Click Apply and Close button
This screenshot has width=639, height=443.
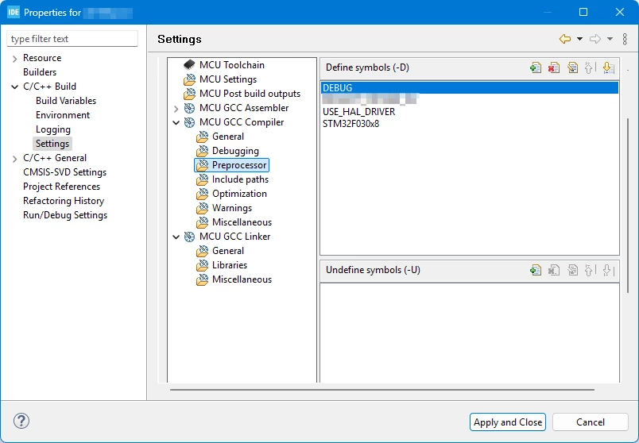click(508, 422)
